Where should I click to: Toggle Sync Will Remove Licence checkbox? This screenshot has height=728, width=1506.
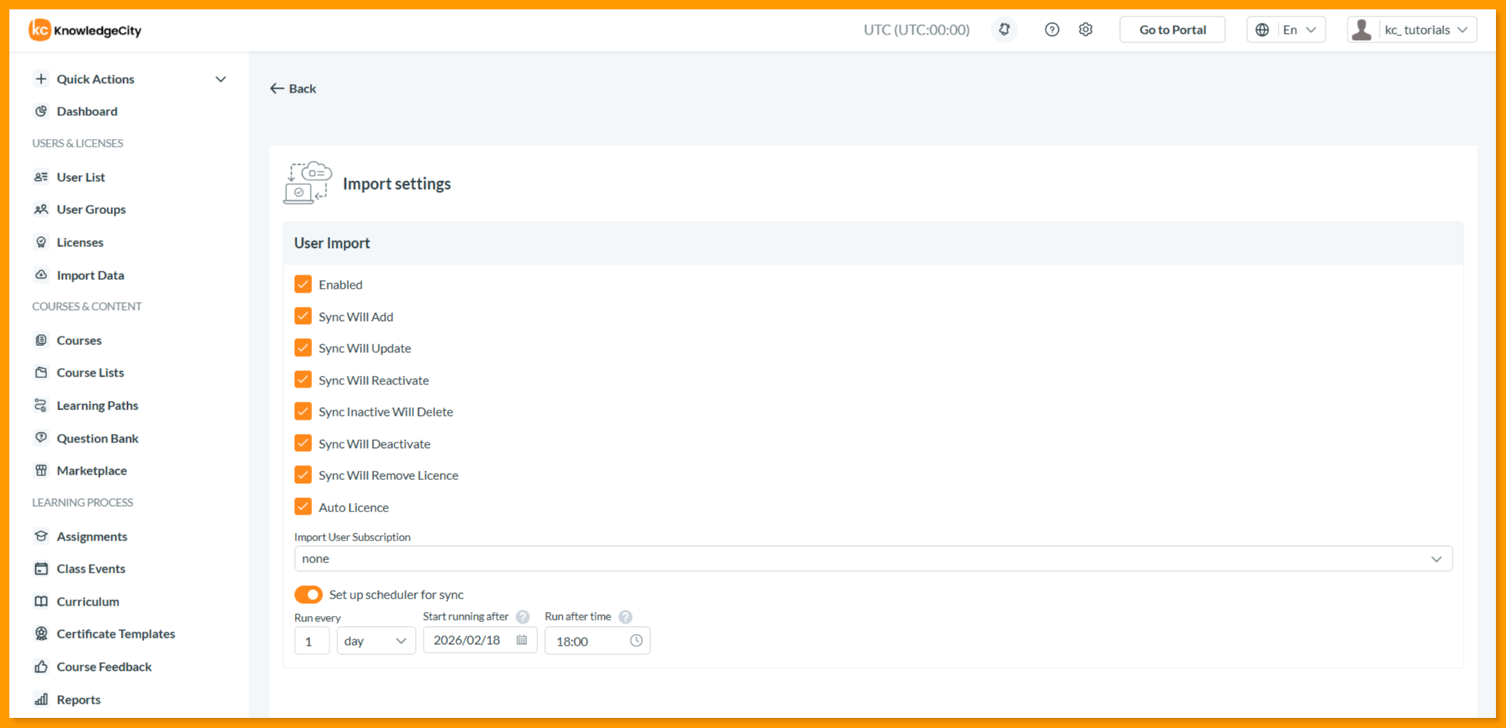tap(303, 475)
